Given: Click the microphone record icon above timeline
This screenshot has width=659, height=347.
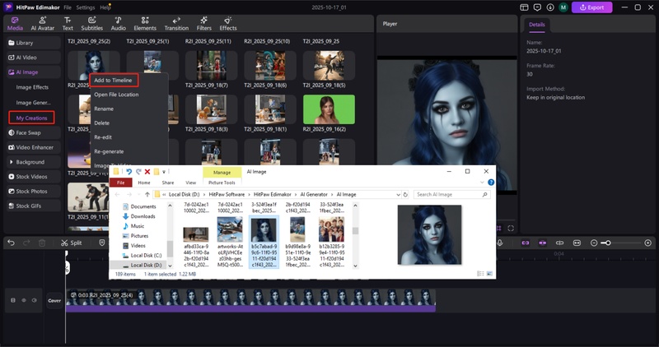Looking at the screenshot, I should pos(500,243).
